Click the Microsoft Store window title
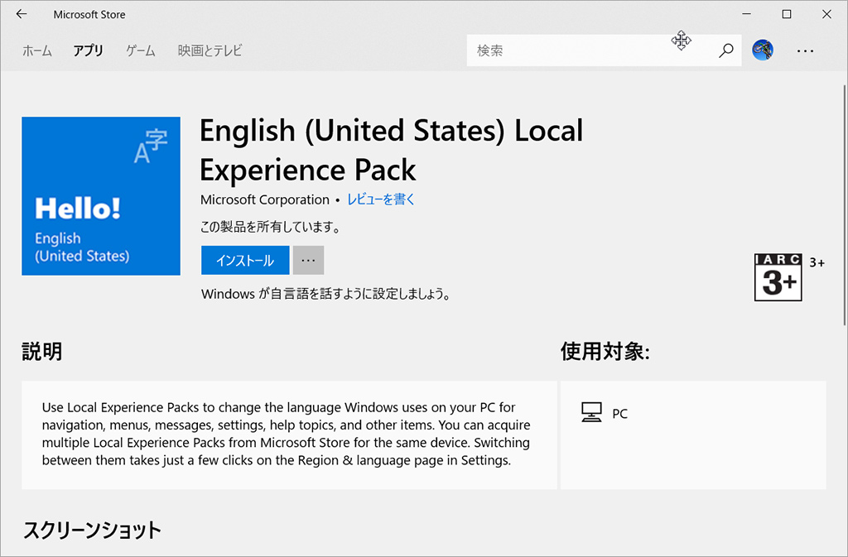 point(89,15)
